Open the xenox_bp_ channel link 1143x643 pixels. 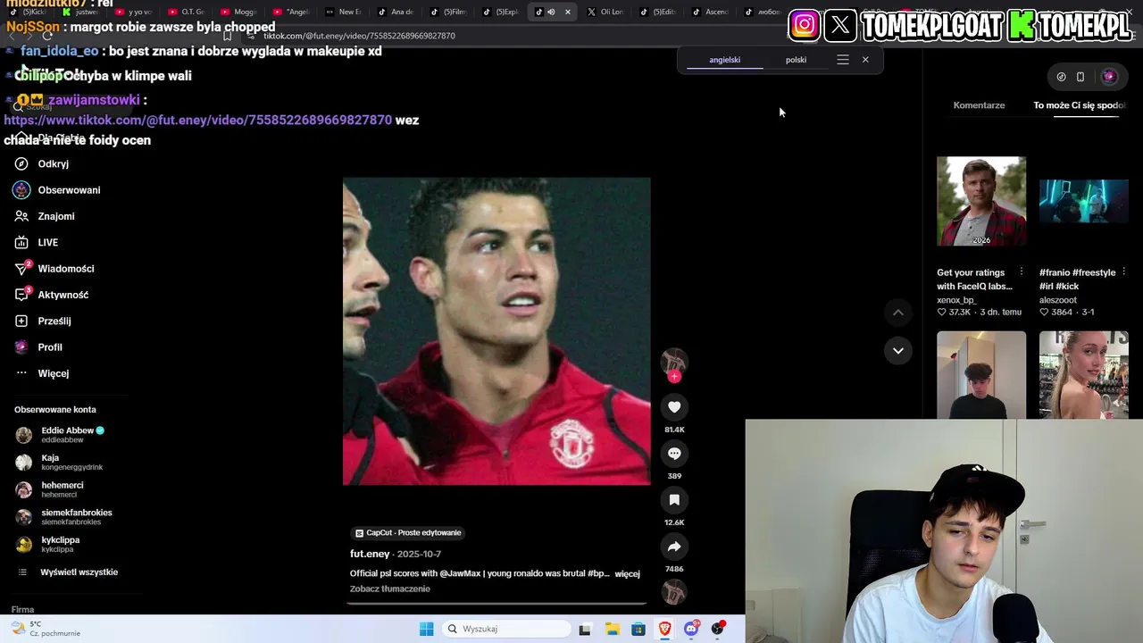(956, 300)
